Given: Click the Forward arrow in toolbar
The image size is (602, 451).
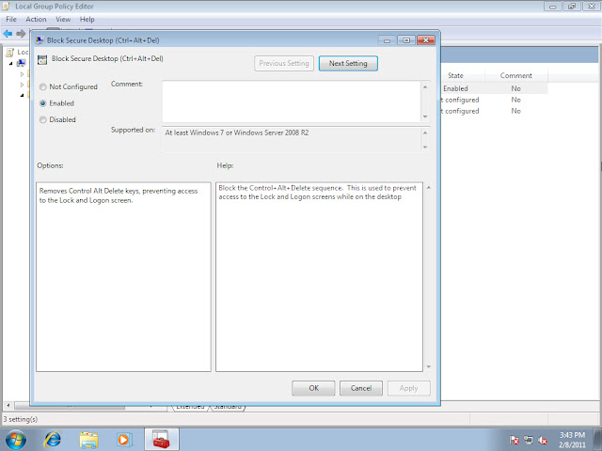Looking at the screenshot, I should point(21,34).
